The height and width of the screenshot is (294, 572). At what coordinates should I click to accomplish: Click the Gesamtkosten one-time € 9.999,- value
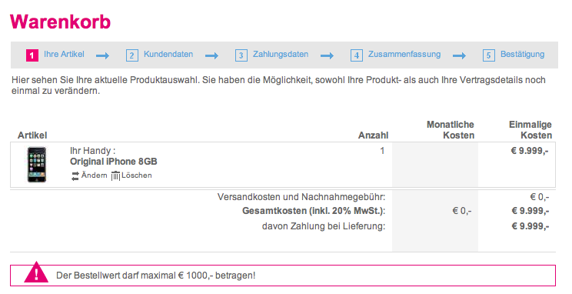(530, 211)
